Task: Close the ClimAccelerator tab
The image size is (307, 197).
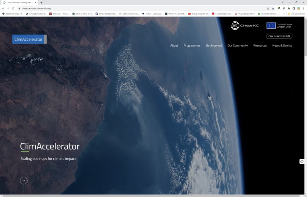Action: (36, 3)
